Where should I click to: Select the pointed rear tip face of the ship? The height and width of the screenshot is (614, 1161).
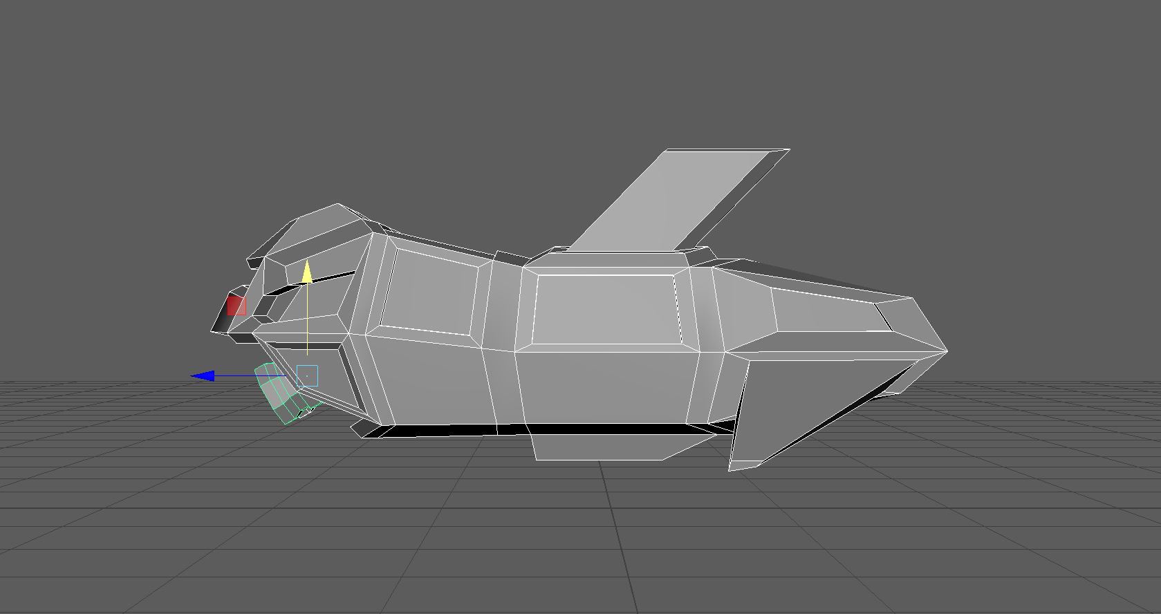pos(911,324)
